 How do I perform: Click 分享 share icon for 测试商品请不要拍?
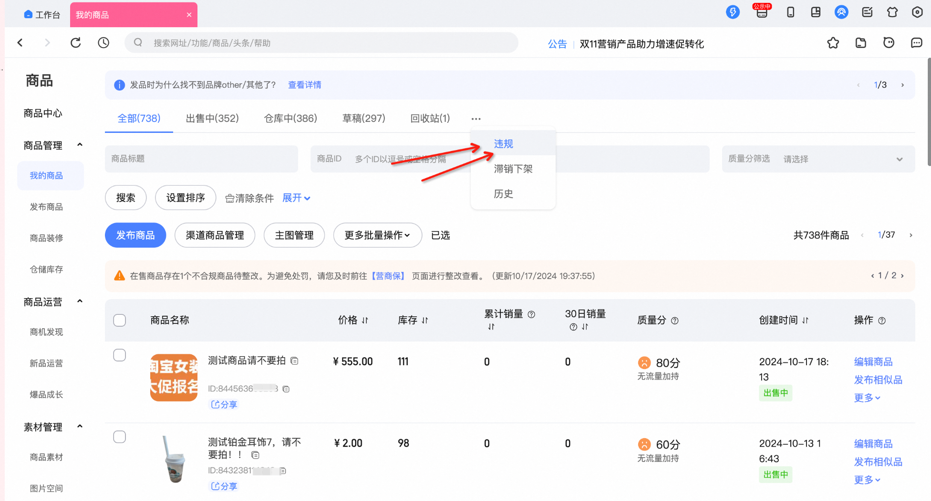click(224, 404)
